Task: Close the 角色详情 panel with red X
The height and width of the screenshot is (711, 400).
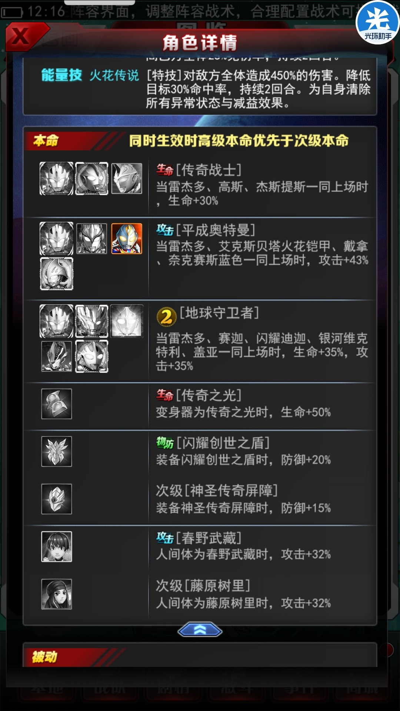Action: (x=26, y=37)
